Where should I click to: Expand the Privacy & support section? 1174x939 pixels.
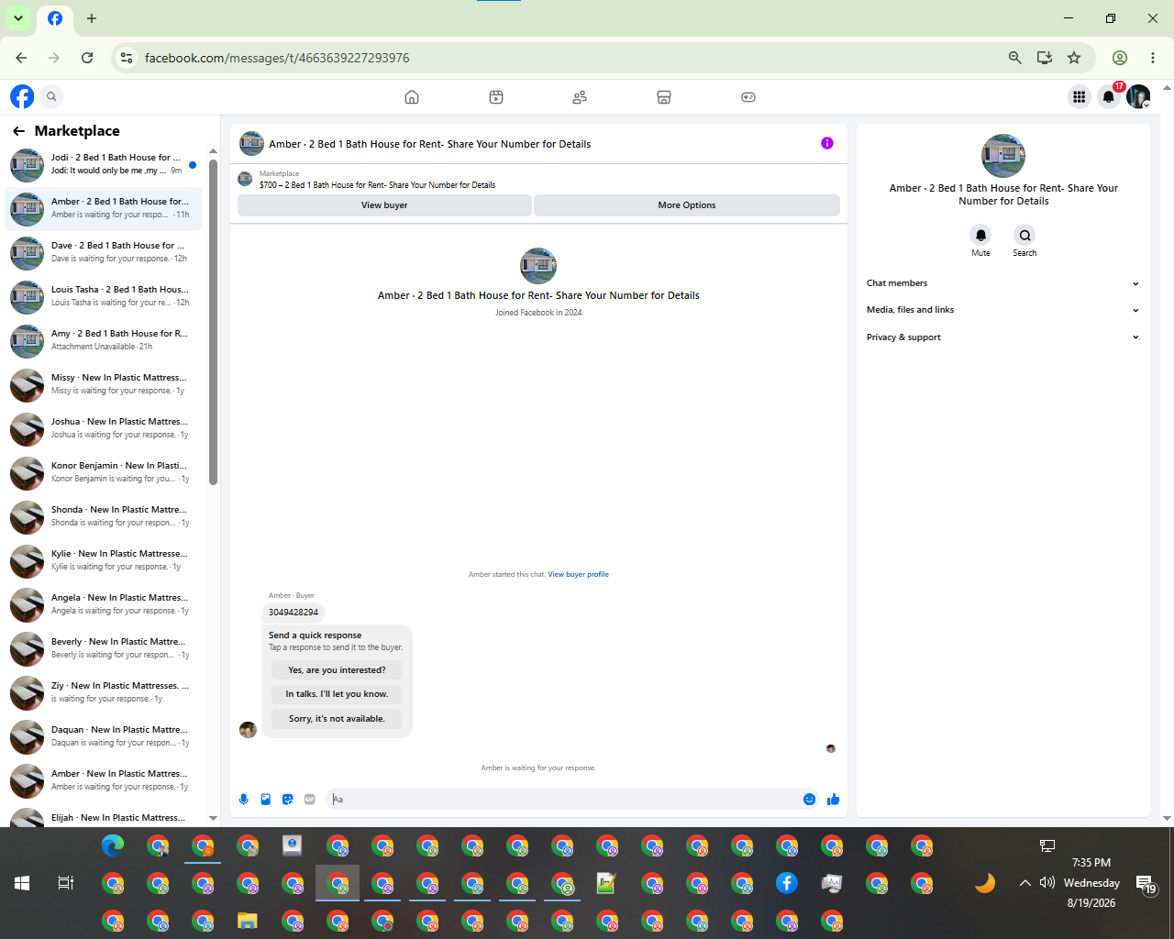(x=1003, y=337)
